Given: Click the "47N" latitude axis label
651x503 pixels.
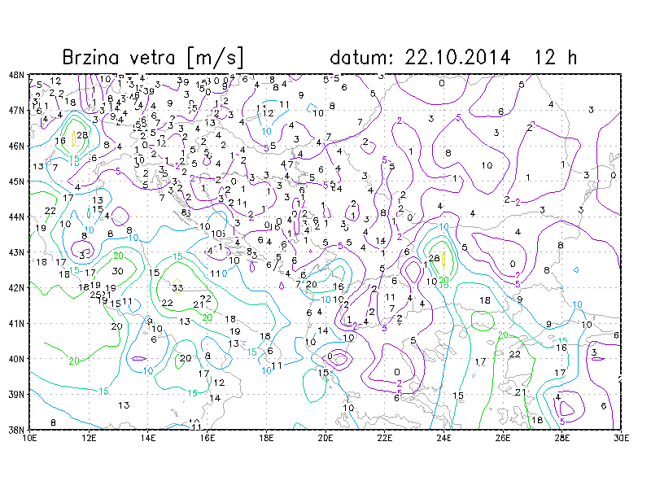Looking at the screenshot, I should point(16,111).
